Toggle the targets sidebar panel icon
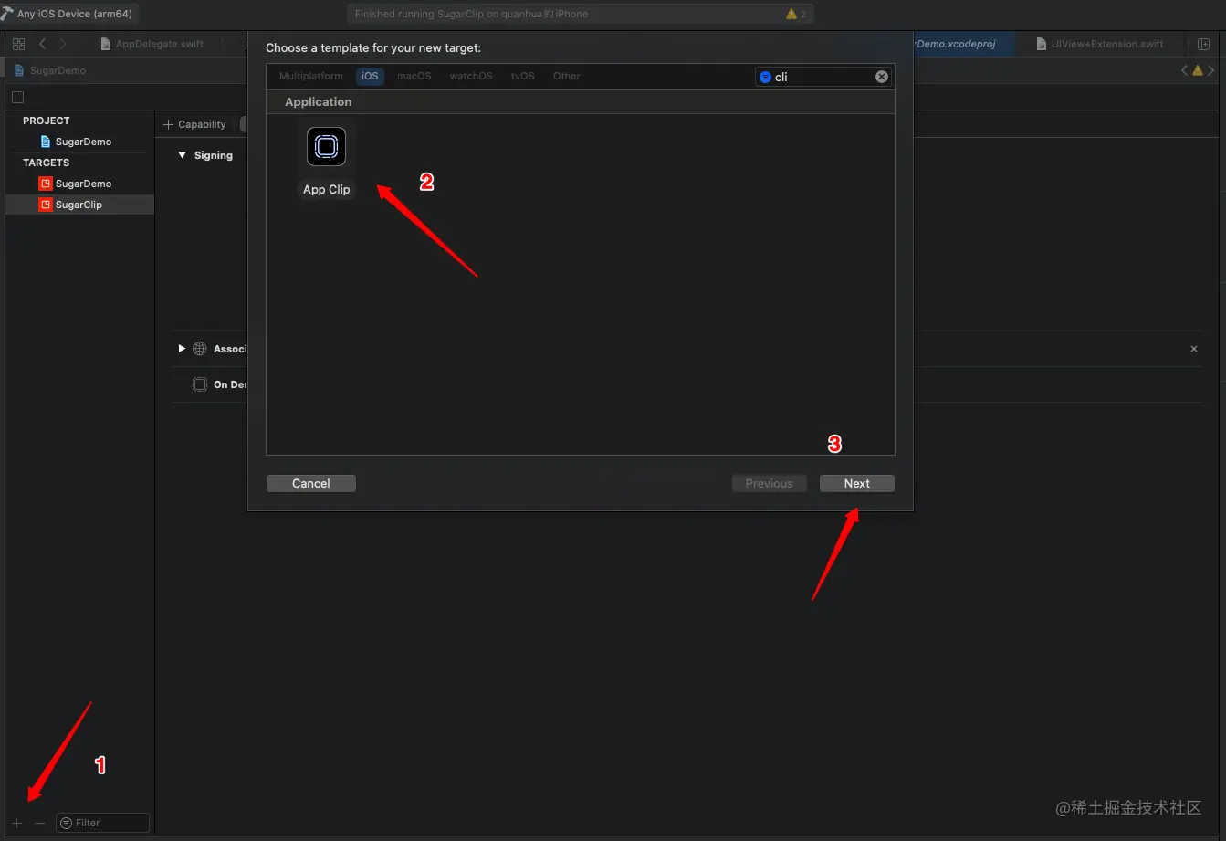1226x841 pixels. 17,97
